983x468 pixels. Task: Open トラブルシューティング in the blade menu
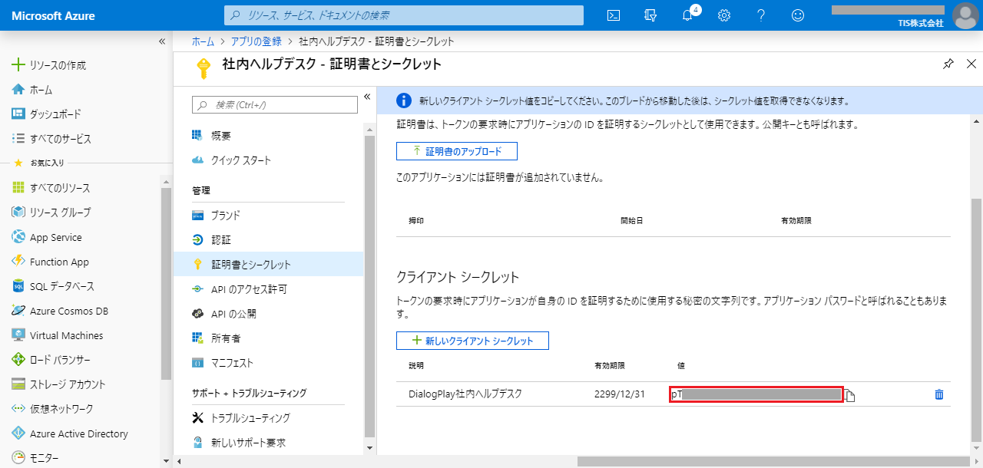(x=240, y=418)
